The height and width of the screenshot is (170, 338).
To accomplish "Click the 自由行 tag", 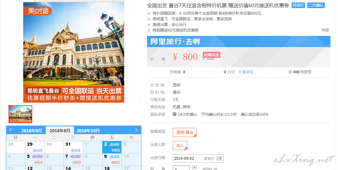I will coord(298,5).
